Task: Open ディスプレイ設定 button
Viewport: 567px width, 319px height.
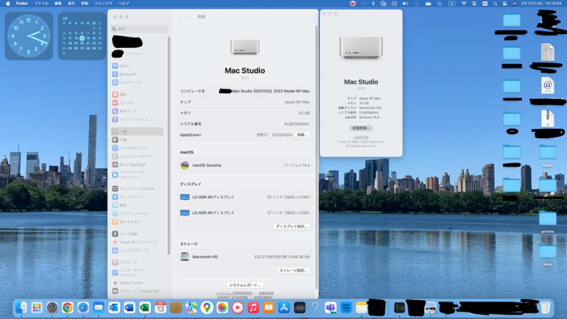Action: 291,227
